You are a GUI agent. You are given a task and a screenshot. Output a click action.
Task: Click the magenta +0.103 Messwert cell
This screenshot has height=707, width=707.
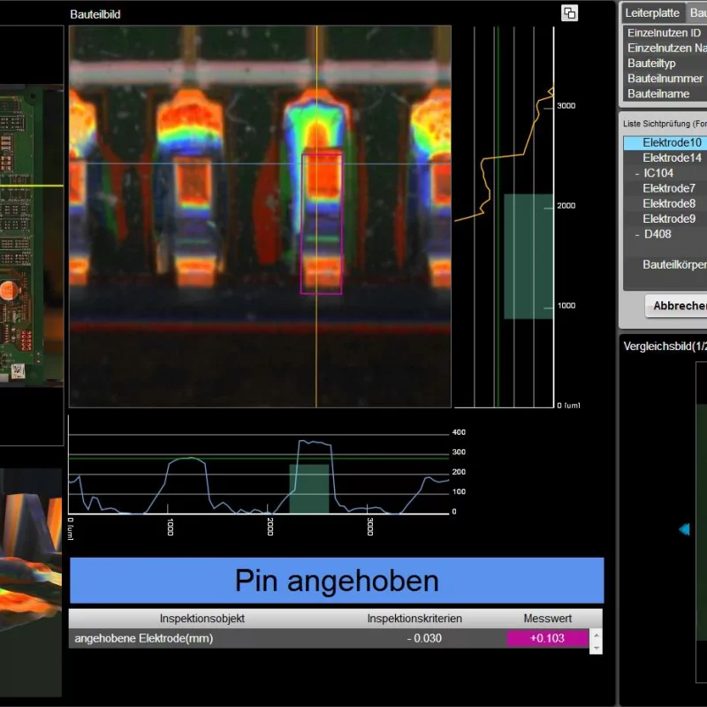[x=547, y=638]
